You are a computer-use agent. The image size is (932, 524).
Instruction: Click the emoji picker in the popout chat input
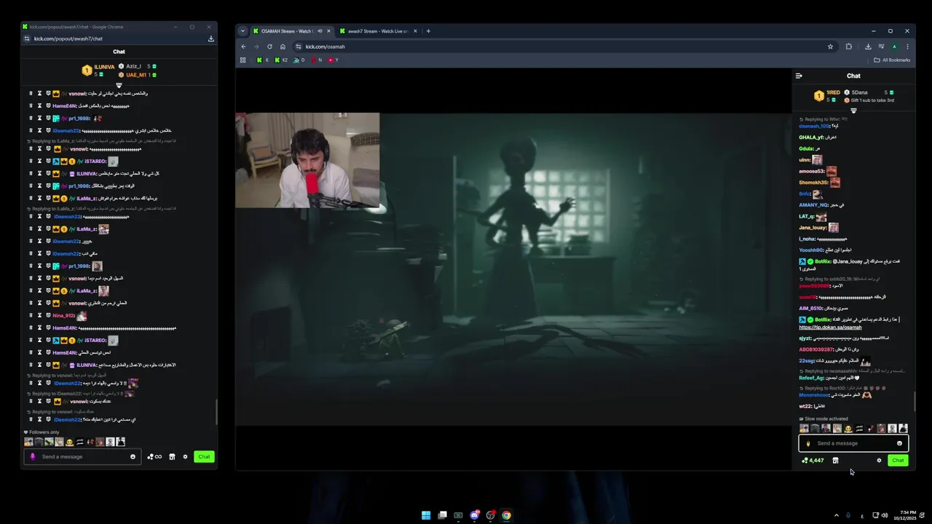(x=133, y=457)
